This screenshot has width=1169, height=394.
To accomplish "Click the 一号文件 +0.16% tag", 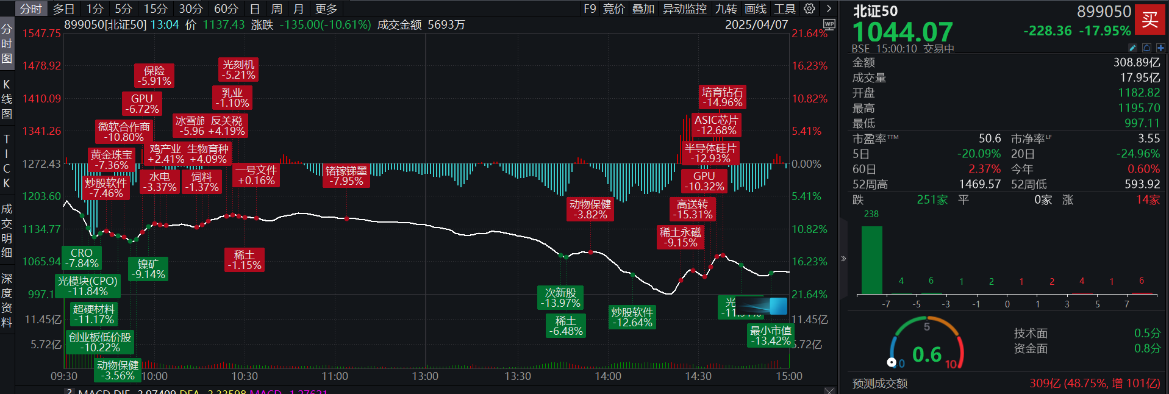I will point(257,175).
